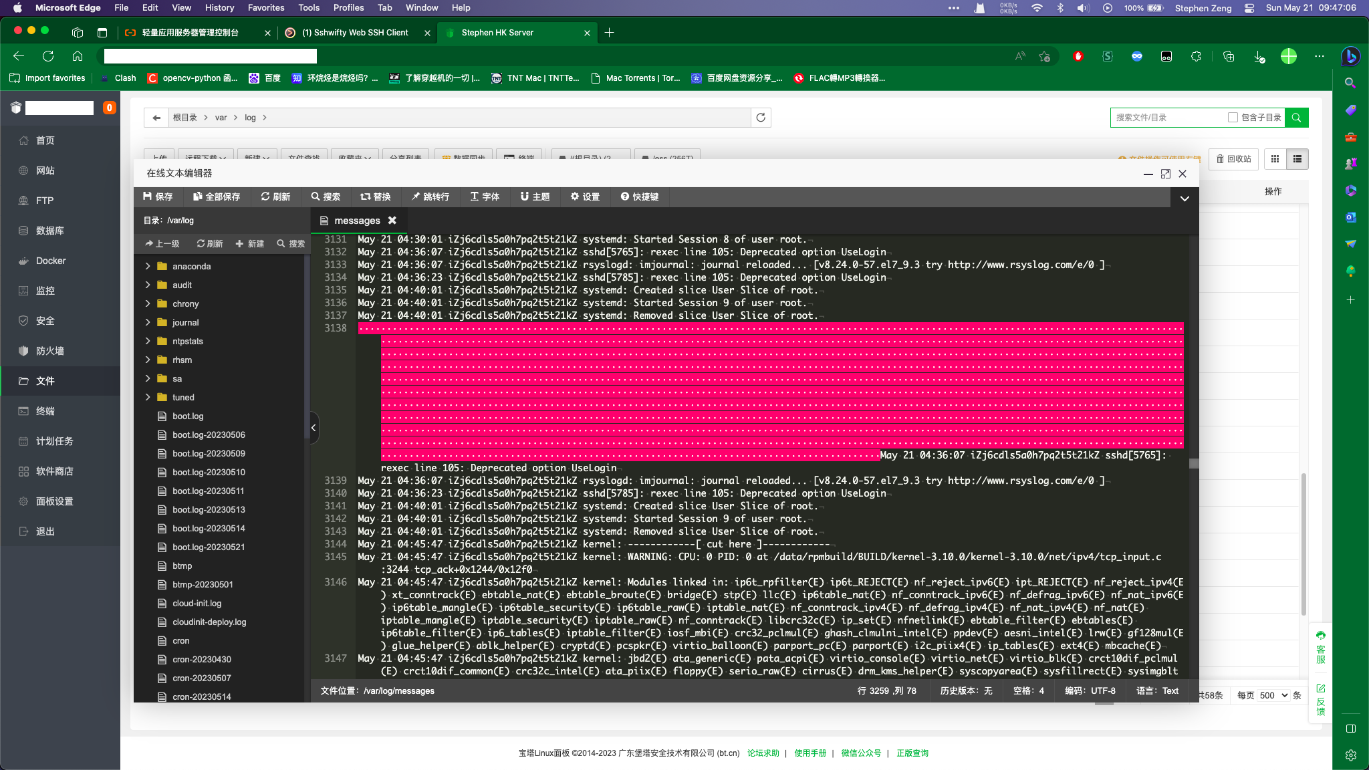
Task: Click 新建 in file tree panel
Action: 250,243
